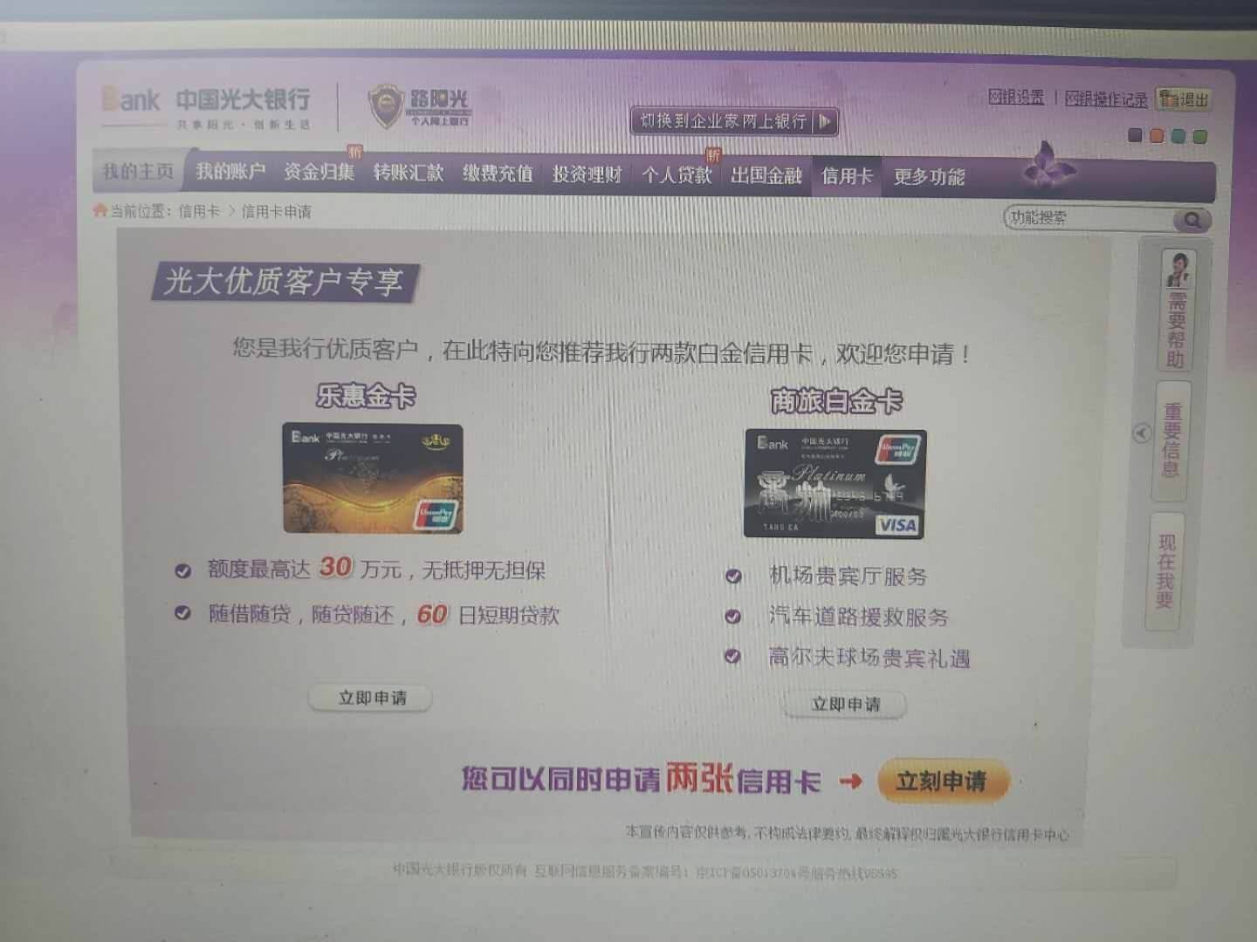This screenshot has width=1257, height=942.
Task: Select the orange theme color square
Action: [1157, 136]
